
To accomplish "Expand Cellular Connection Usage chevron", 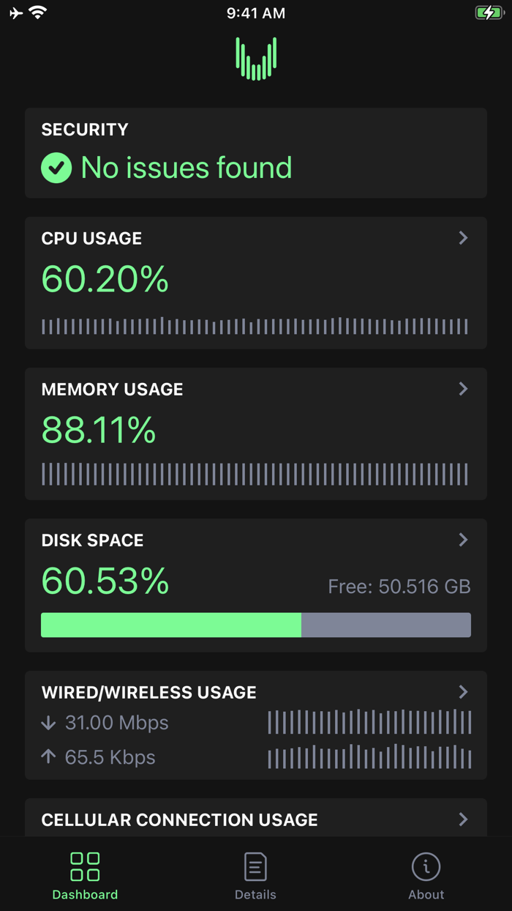I will [463, 819].
